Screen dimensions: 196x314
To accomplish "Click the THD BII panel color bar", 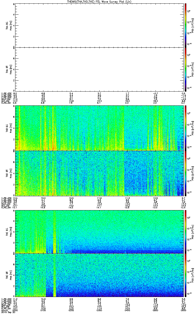I will pyautogui.click(x=186, y=173).
